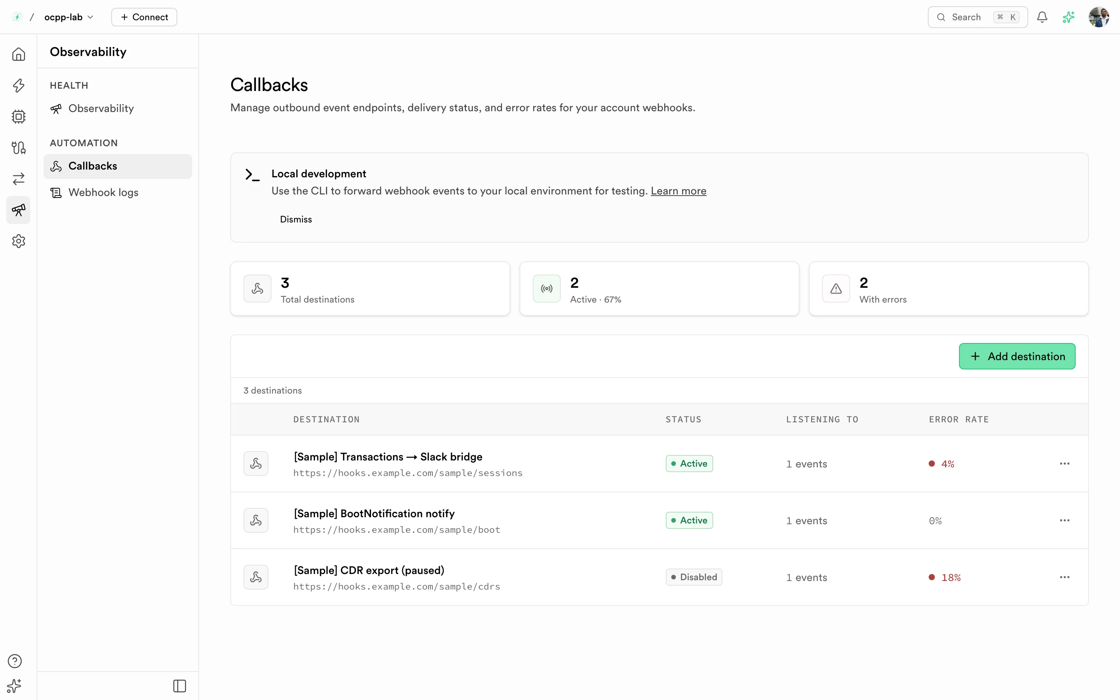1120x700 pixels.
Task: Click webhook icon of Slack bridge row
Action: coord(256,464)
